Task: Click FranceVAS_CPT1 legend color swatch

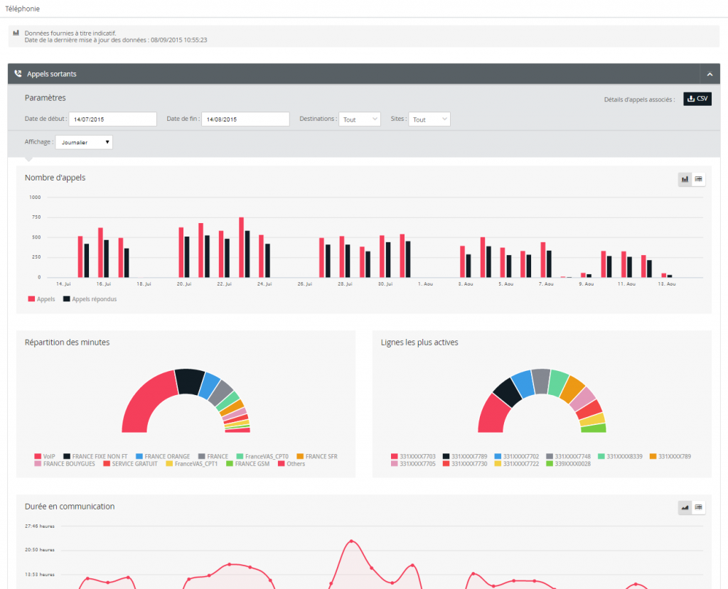Action: [169, 464]
